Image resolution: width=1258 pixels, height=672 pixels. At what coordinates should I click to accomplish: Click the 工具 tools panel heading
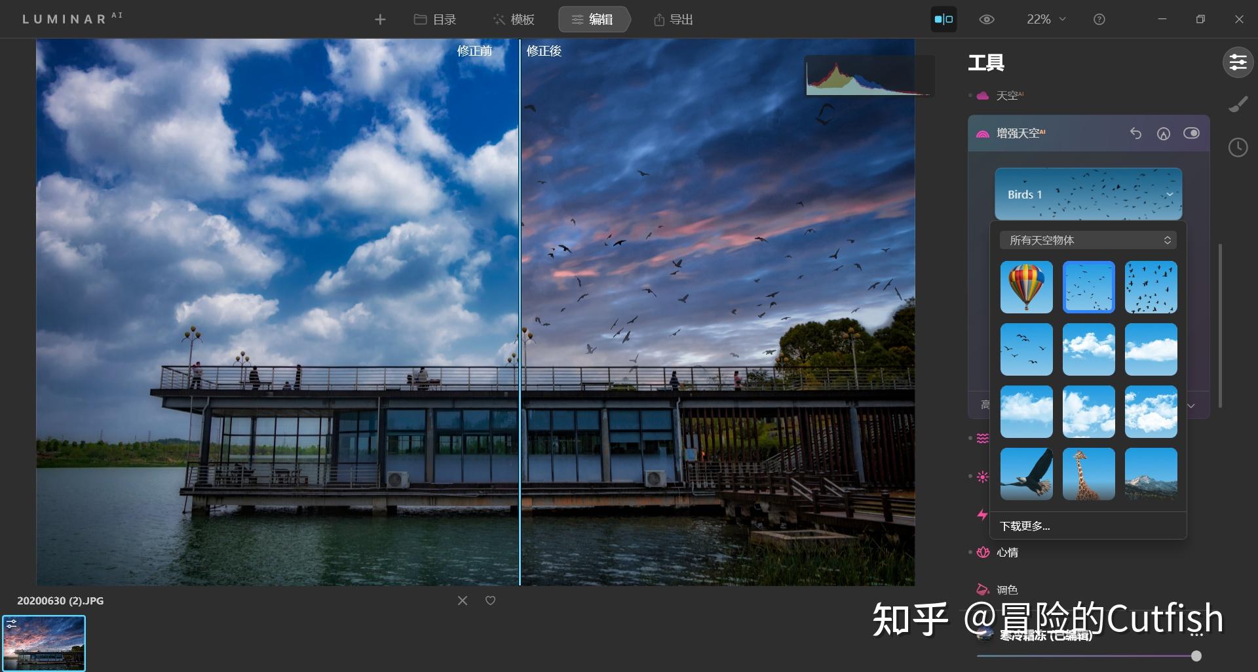[x=986, y=63]
